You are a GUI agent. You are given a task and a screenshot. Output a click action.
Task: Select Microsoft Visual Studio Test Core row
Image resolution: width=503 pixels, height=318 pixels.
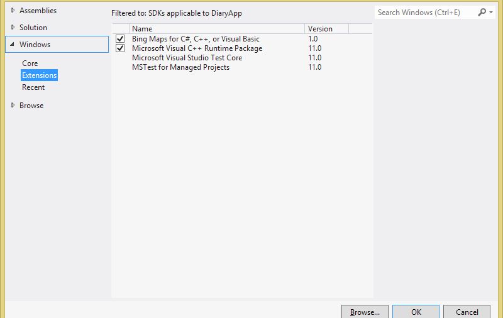click(x=242, y=58)
